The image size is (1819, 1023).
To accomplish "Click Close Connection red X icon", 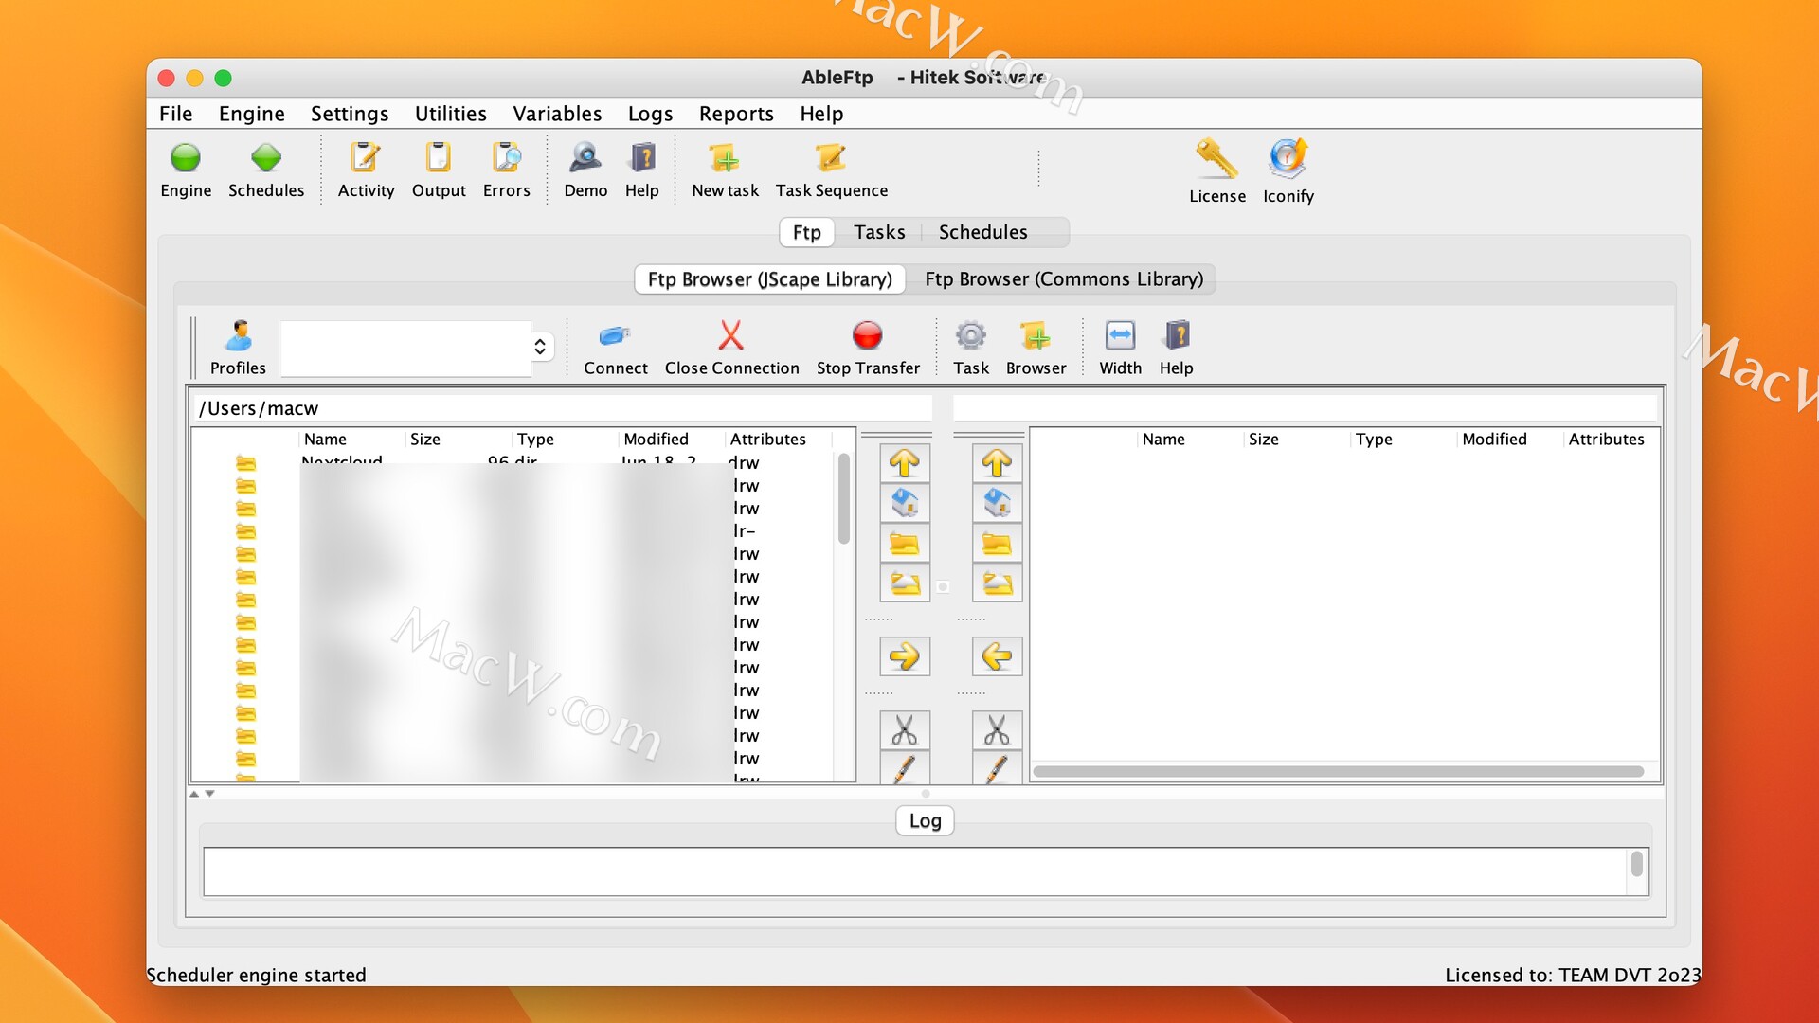I will point(731,336).
